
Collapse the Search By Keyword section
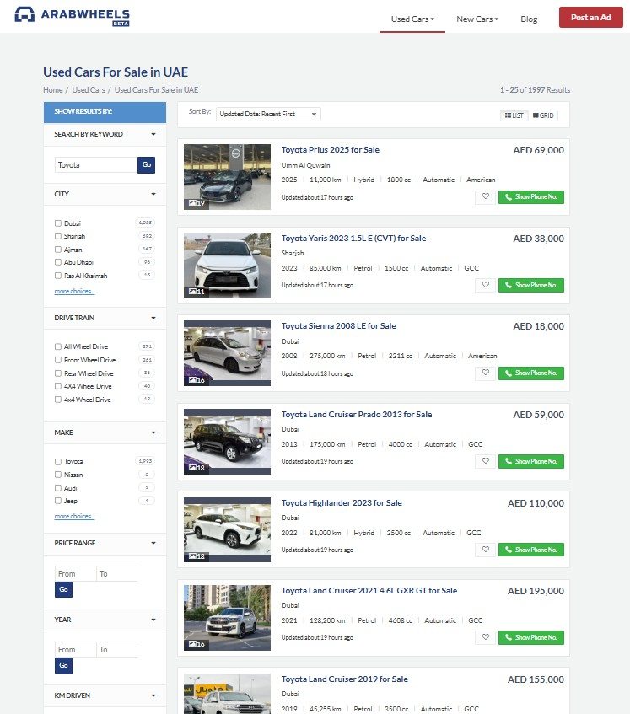click(x=105, y=134)
